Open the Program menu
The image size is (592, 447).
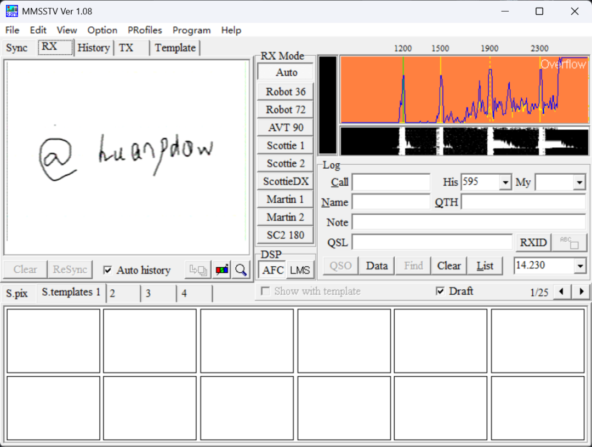tap(191, 30)
